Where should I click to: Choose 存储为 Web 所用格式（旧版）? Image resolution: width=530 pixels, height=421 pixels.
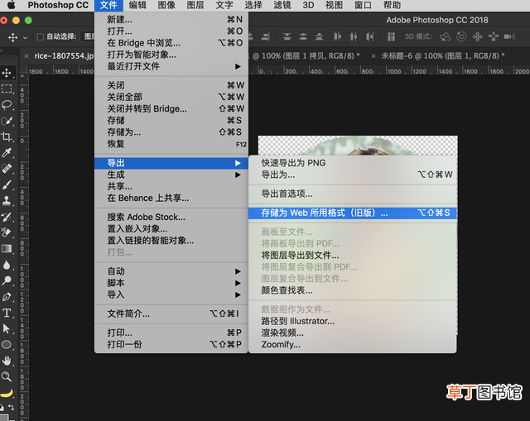[x=353, y=213]
